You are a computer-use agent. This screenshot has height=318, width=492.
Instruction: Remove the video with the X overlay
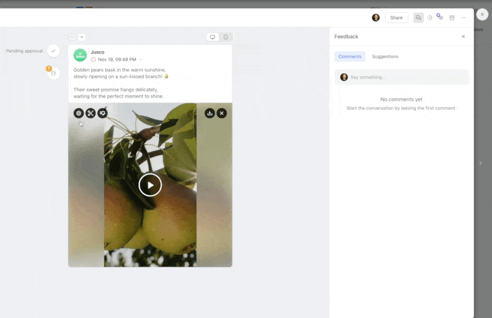click(x=222, y=113)
